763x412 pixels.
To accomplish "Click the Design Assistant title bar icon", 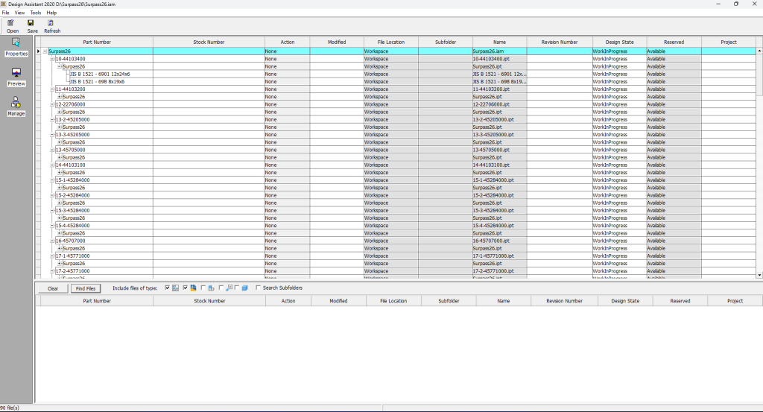I will click(4, 4).
